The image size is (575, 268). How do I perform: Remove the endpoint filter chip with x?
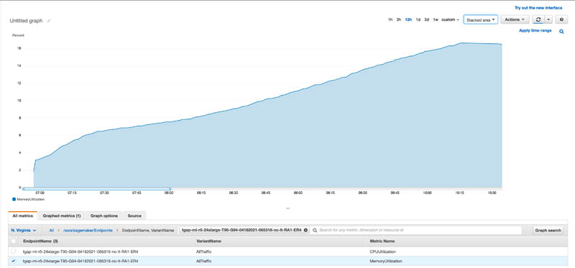(305, 230)
